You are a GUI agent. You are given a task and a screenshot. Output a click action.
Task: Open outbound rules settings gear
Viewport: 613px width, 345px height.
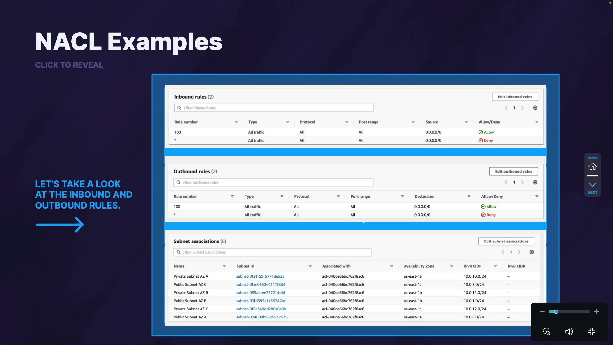click(535, 182)
